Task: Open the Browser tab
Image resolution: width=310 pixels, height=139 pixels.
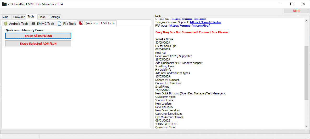Action: coord(19,17)
